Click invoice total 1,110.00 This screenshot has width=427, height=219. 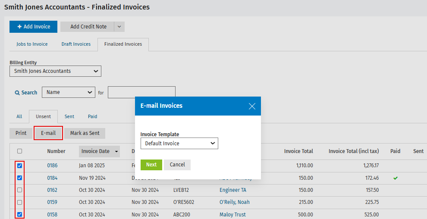point(305,166)
